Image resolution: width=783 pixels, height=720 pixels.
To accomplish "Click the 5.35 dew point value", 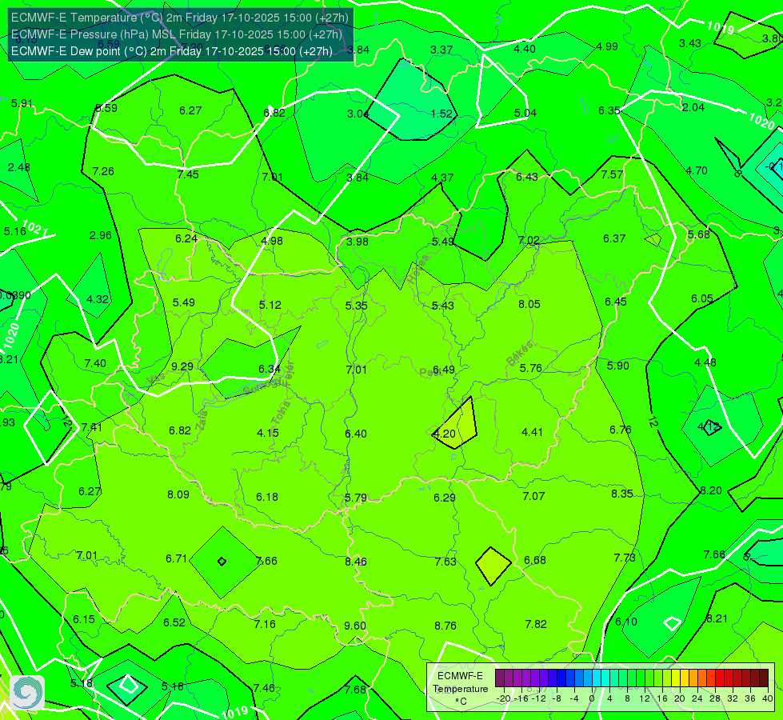I will point(356,306).
